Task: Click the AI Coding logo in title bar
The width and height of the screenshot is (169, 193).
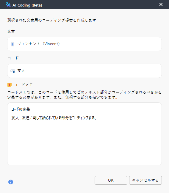Action: click(8, 5)
